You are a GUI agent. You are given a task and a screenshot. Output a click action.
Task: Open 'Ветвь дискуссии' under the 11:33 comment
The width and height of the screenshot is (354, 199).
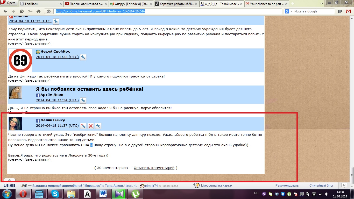(38, 81)
